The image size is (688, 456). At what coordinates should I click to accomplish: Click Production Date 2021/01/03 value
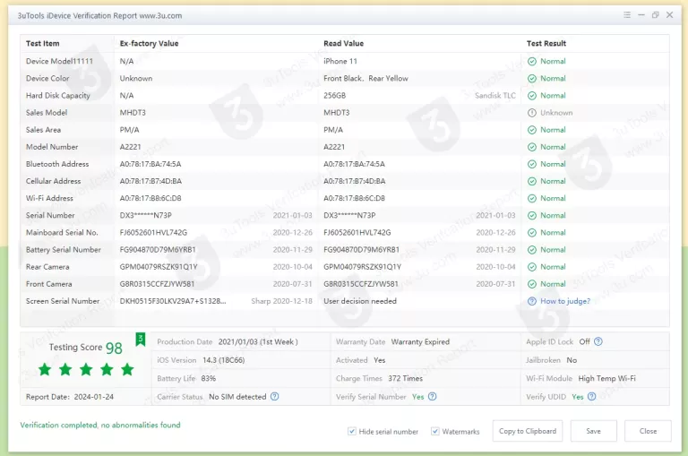258,342
